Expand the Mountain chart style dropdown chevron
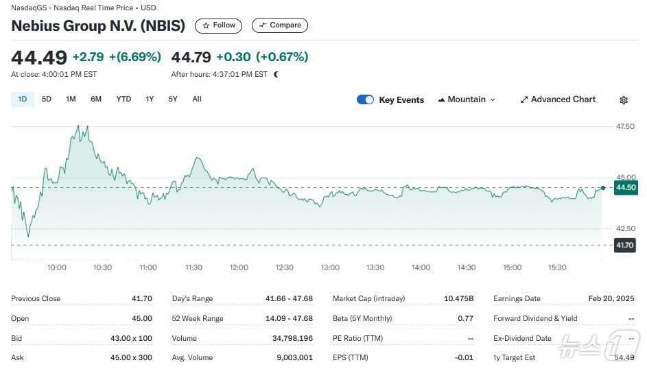This screenshot has width=647, height=369. coord(493,100)
